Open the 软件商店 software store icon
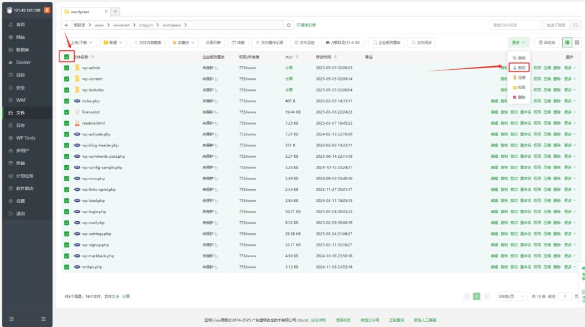The width and height of the screenshot is (585, 327). (11, 189)
